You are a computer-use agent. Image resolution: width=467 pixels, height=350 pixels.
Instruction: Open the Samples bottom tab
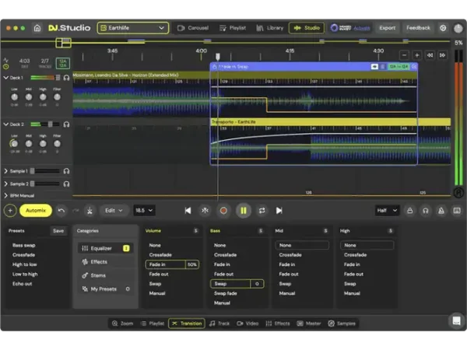click(x=342, y=324)
